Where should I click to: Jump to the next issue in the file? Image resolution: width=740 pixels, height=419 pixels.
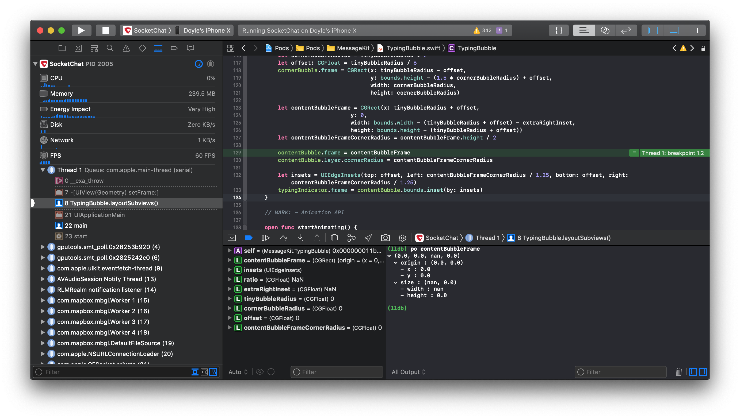tap(692, 48)
